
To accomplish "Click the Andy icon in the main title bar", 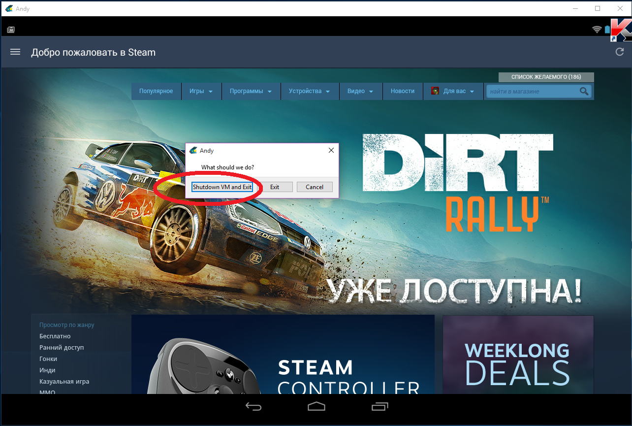I will coord(9,8).
